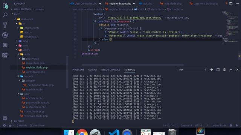Click the notifications bell in status bar
This screenshot has width=241, height=135.
click(x=237, y=125)
